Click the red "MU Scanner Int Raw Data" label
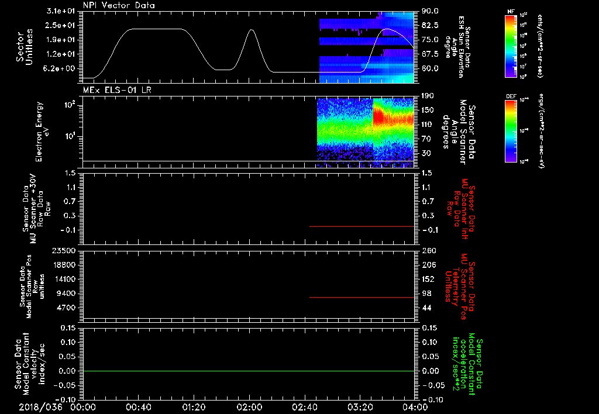599x414 pixels. point(460,209)
